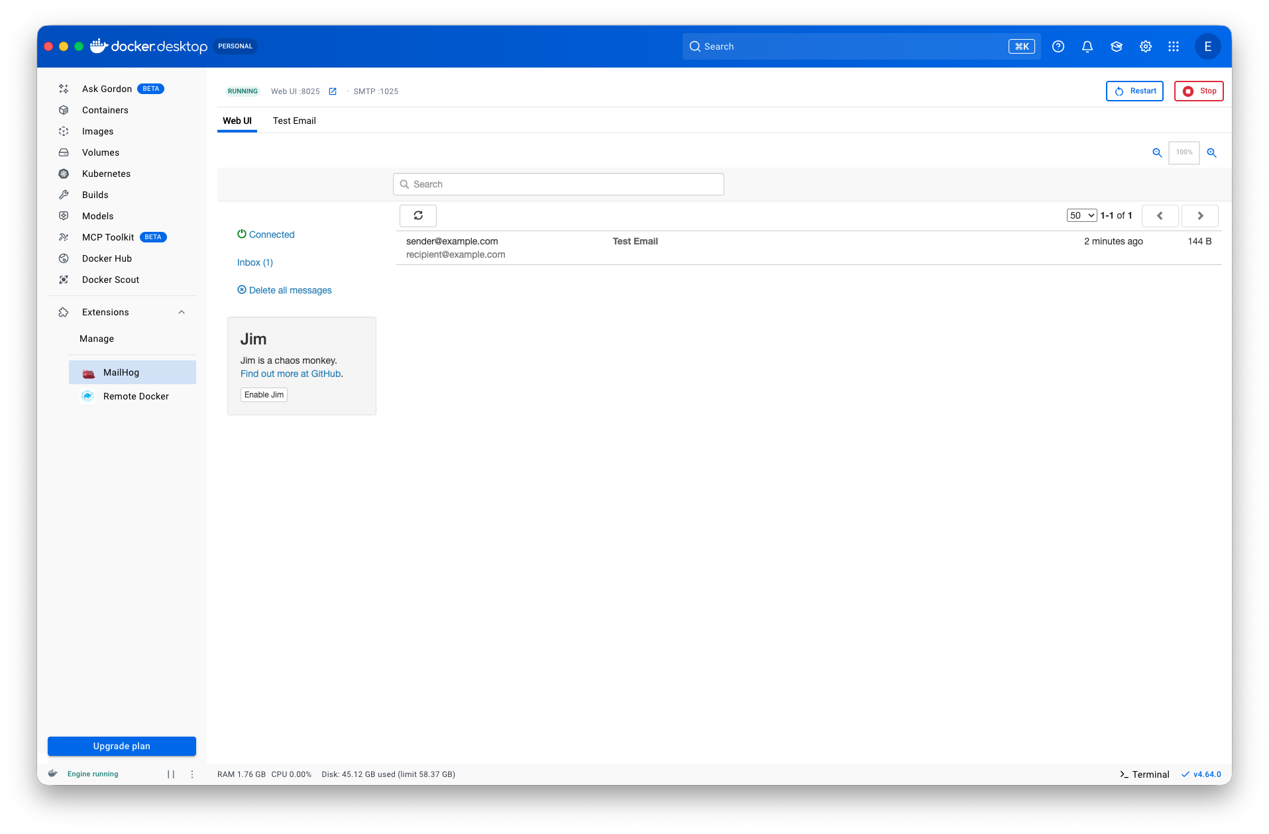Open the Settings gear icon
Image resolution: width=1269 pixels, height=834 pixels.
click(1145, 46)
